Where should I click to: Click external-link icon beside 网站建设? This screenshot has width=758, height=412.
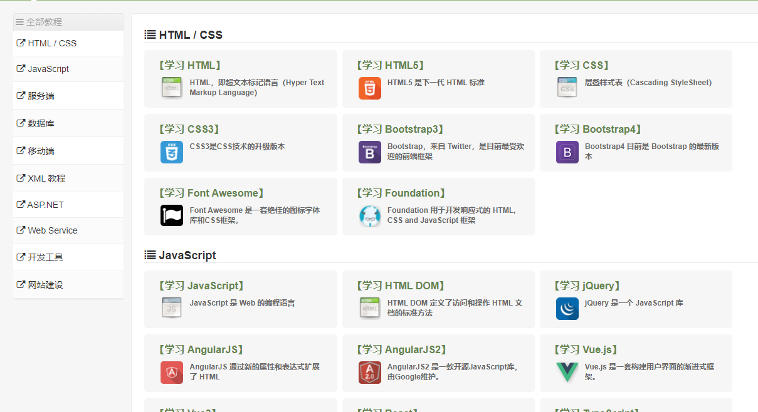pyautogui.click(x=21, y=285)
